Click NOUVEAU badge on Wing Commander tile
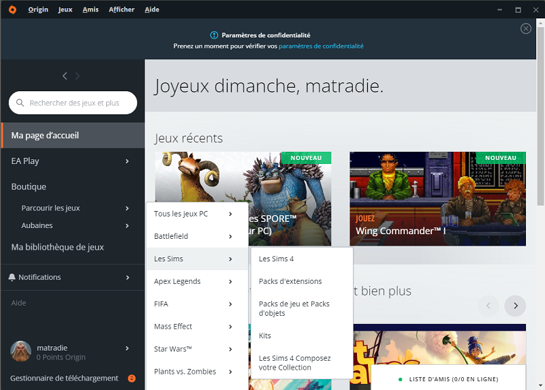This screenshot has width=545, height=390. (501, 158)
